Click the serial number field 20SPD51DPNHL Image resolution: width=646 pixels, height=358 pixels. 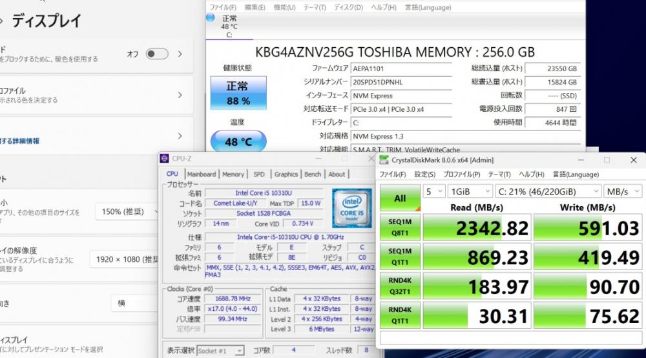(x=401, y=83)
